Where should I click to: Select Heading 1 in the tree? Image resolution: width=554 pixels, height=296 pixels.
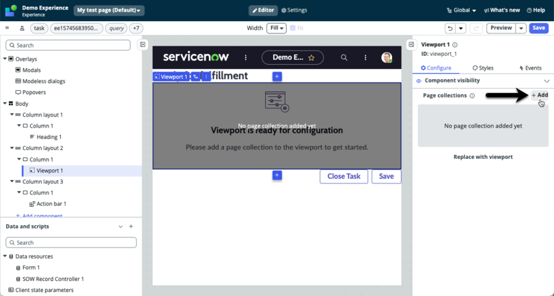(46, 137)
